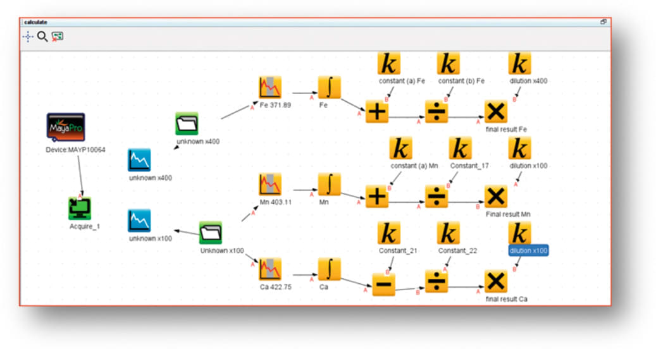Image resolution: width=656 pixels, height=349 pixels.
Task: Click the Constant_17 label
Action: (469, 166)
